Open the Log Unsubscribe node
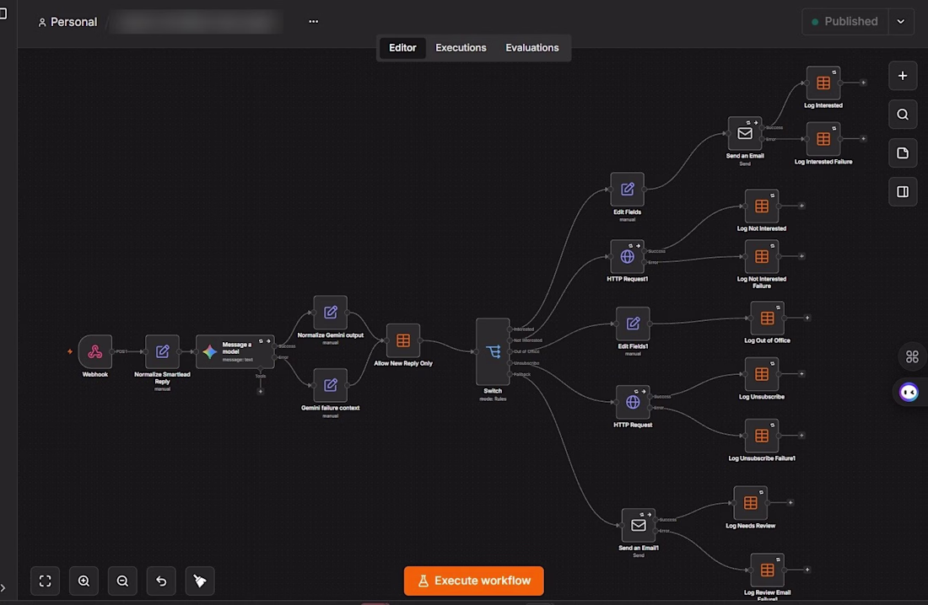The image size is (928, 605). click(762, 374)
